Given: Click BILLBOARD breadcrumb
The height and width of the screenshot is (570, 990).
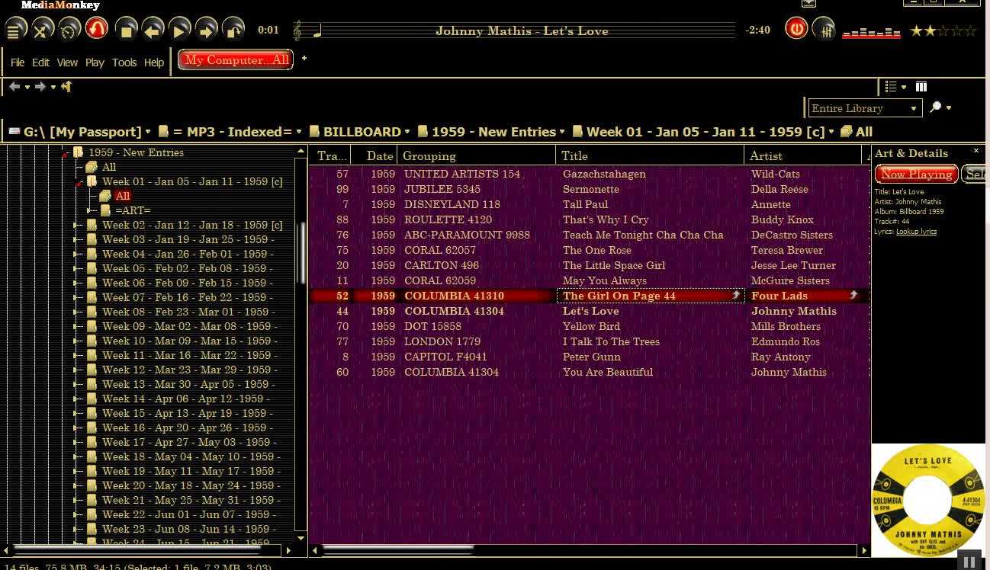Looking at the screenshot, I should 362,132.
